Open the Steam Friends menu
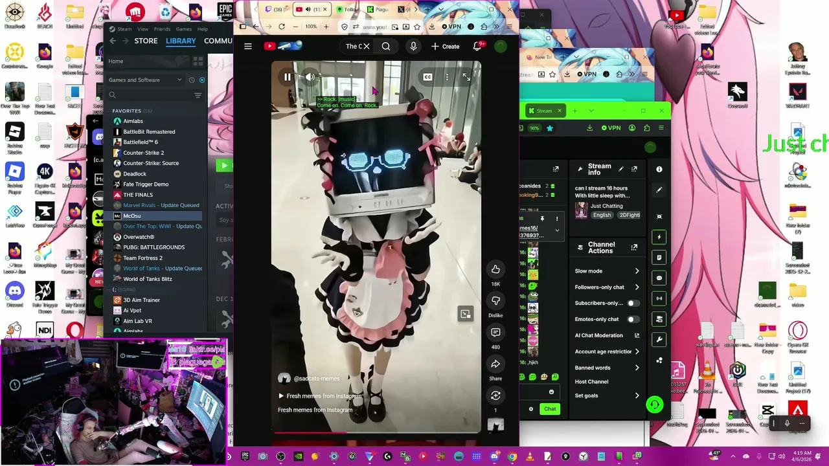Viewport: 829px width, 466px height. (x=162, y=29)
